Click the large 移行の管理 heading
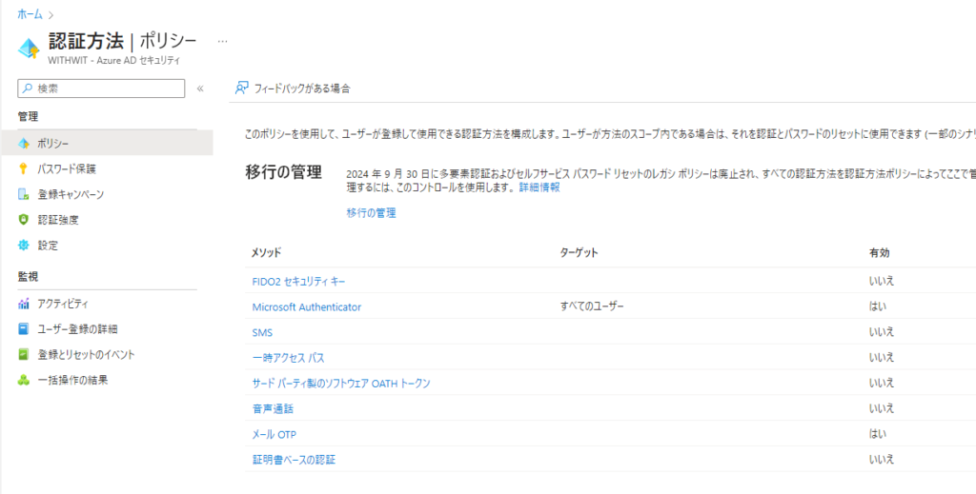This screenshot has width=976, height=494. [284, 172]
